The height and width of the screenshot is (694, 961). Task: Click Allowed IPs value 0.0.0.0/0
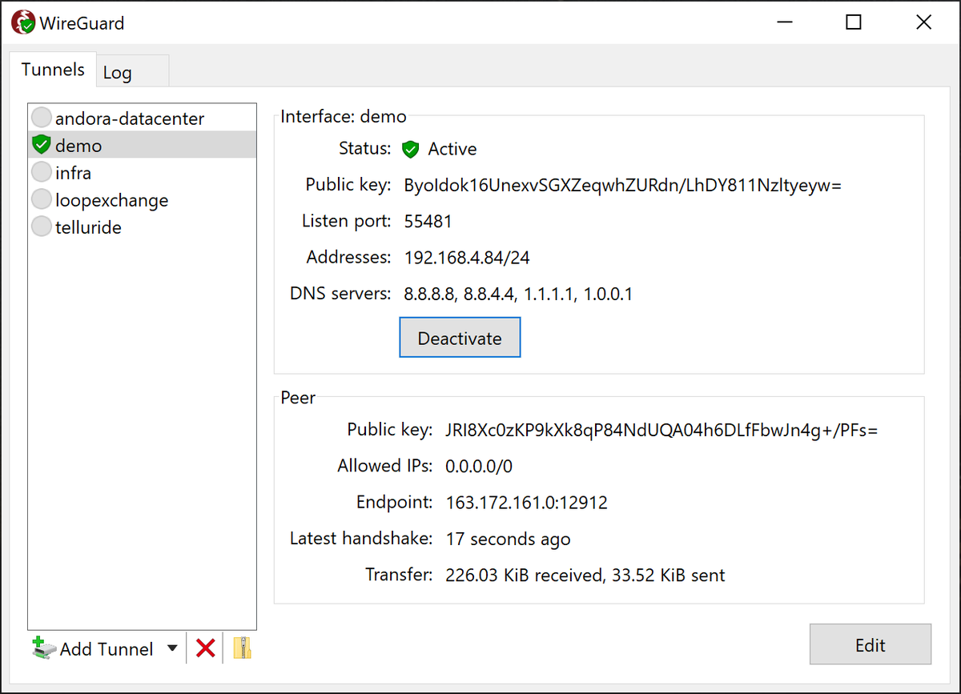click(479, 466)
